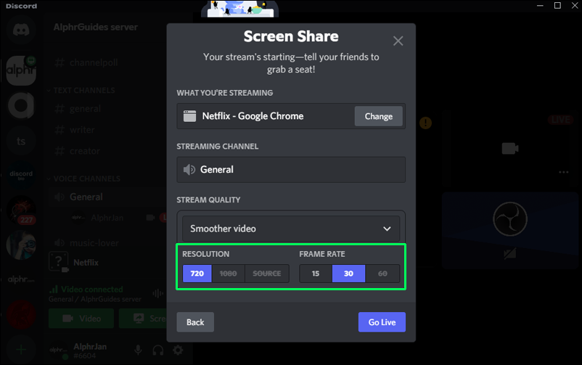Open Discord home icon in sidebar

[21, 30]
